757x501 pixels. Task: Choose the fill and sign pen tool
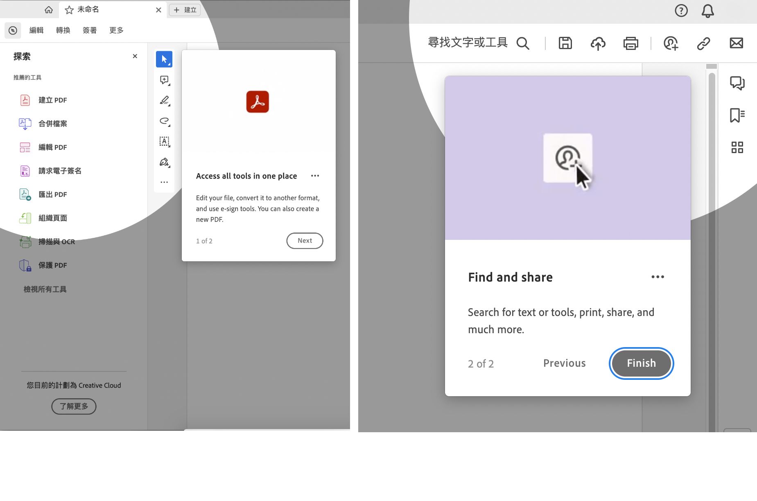coord(164,162)
